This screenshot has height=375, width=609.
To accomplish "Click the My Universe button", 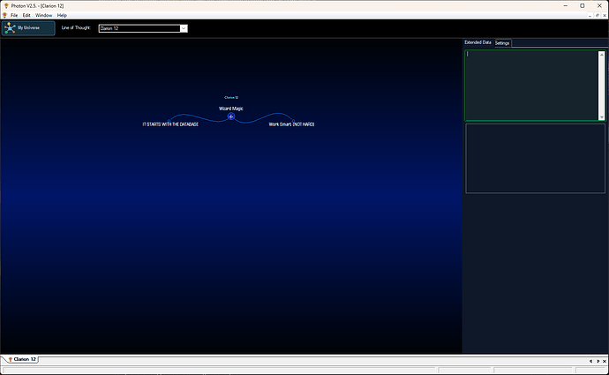I will (x=28, y=28).
